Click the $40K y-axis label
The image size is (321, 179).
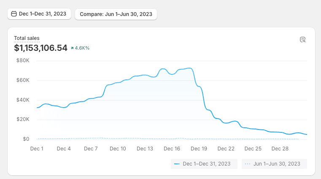point(23,100)
